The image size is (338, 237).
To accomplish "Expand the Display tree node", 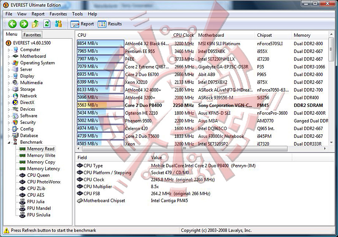I will pos(9,76).
